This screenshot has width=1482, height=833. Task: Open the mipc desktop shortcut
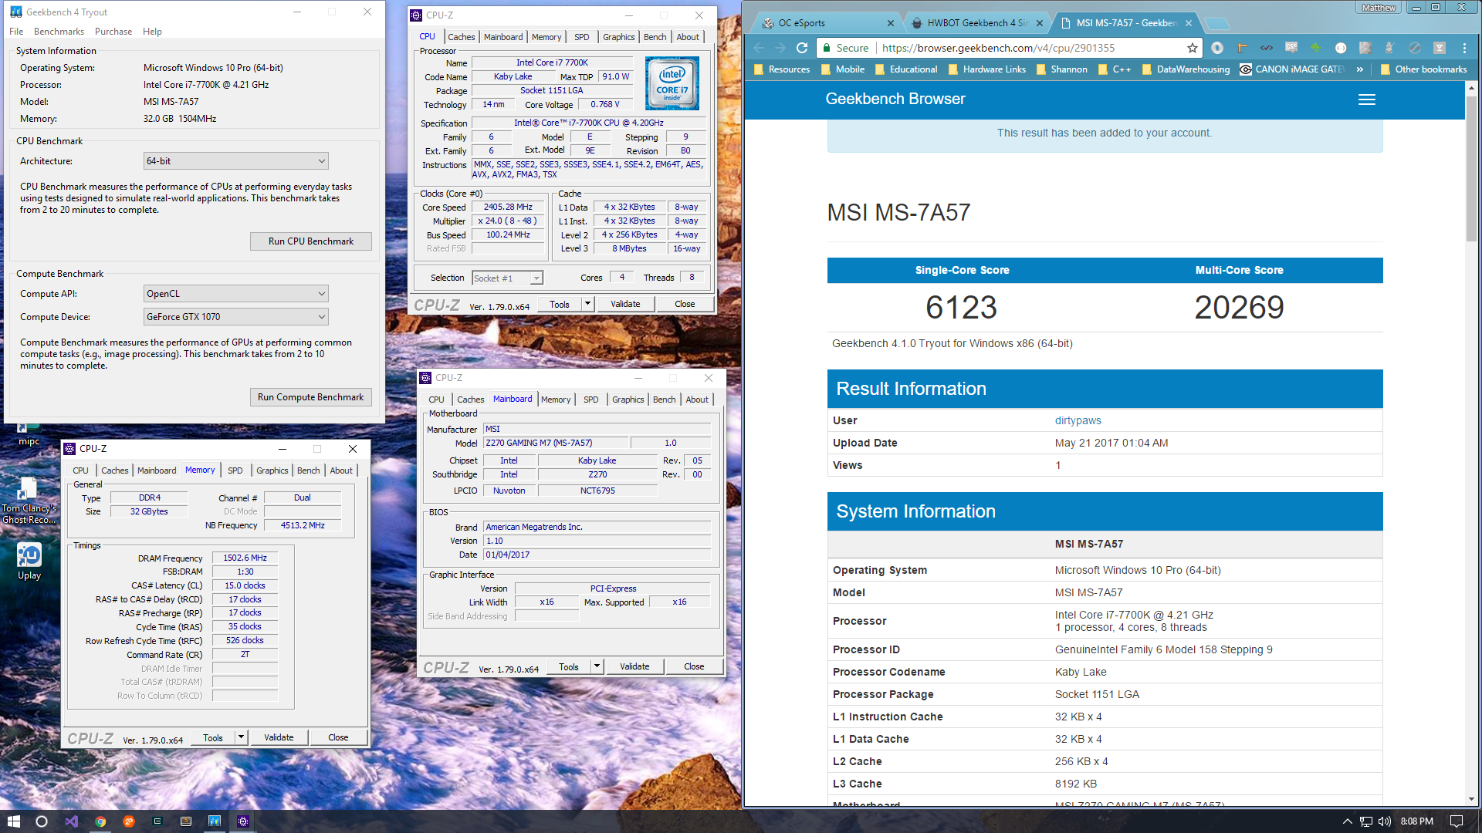coord(29,434)
